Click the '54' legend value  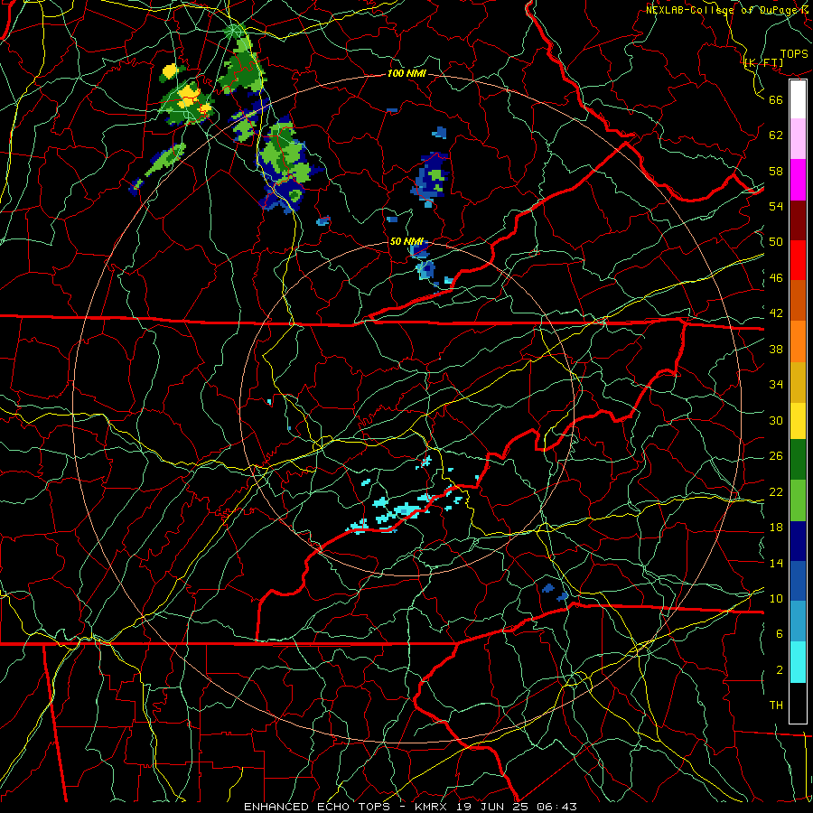pos(776,206)
